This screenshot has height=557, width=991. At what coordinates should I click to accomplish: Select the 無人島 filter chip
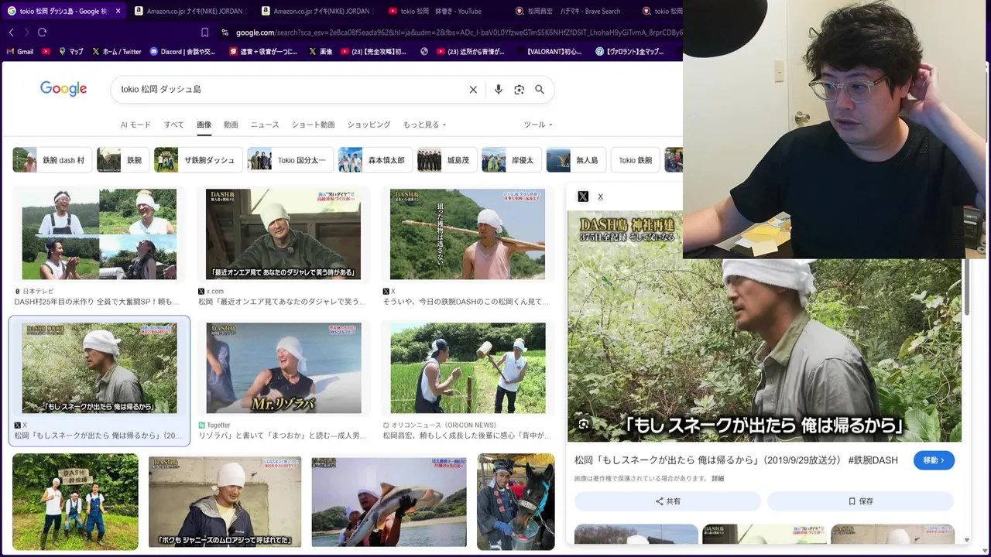(x=575, y=160)
